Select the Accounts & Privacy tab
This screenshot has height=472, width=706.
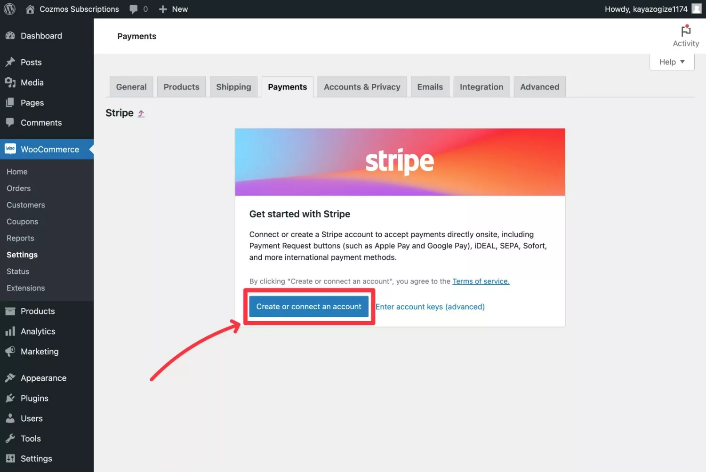(362, 87)
